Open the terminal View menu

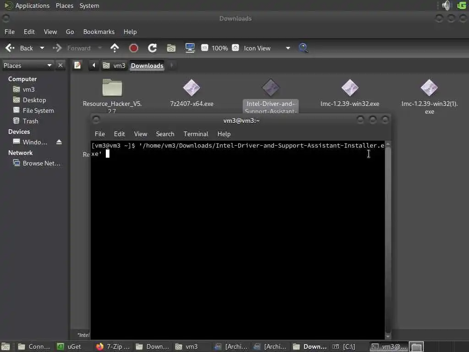(140, 134)
